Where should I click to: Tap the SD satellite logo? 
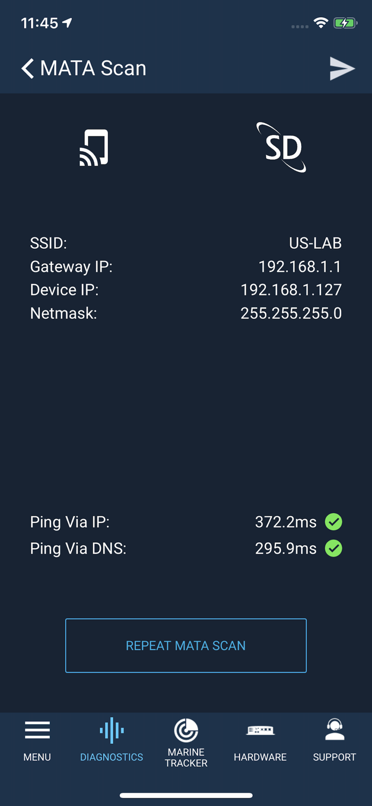[282, 148]
